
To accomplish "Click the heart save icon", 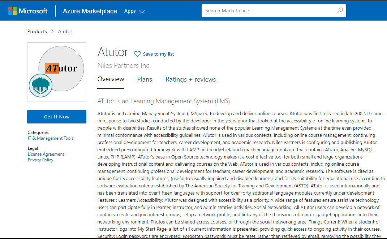I will click(137, 54).
